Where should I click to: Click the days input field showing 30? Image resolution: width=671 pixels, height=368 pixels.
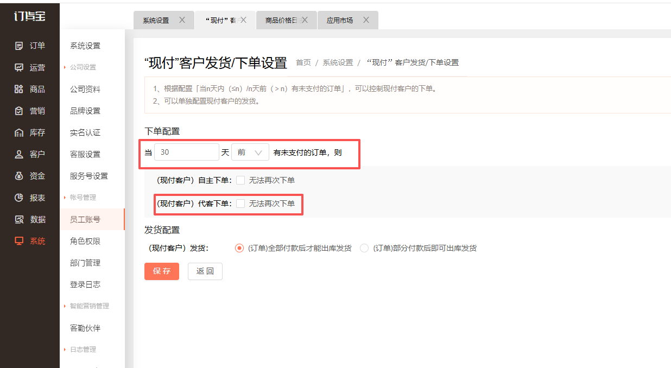point(187,153)
